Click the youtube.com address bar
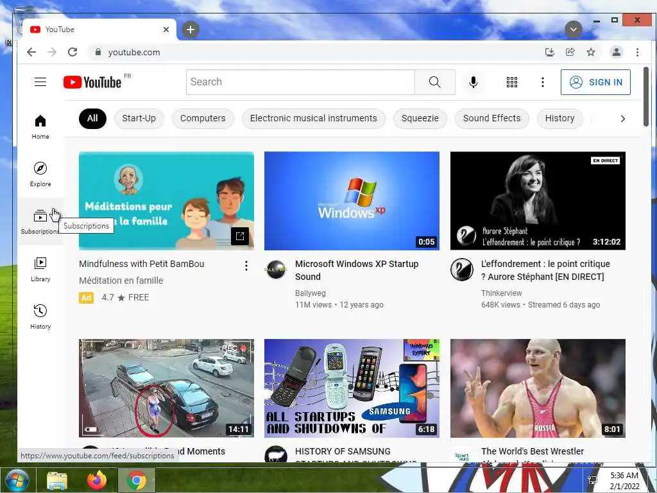 click(x=314, y=52)
